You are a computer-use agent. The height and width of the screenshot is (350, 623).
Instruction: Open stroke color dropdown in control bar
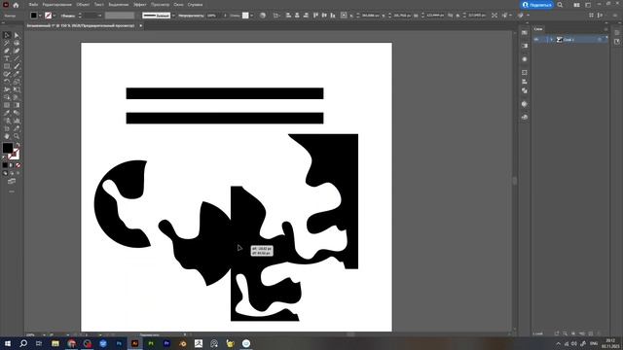pos(55,16)
